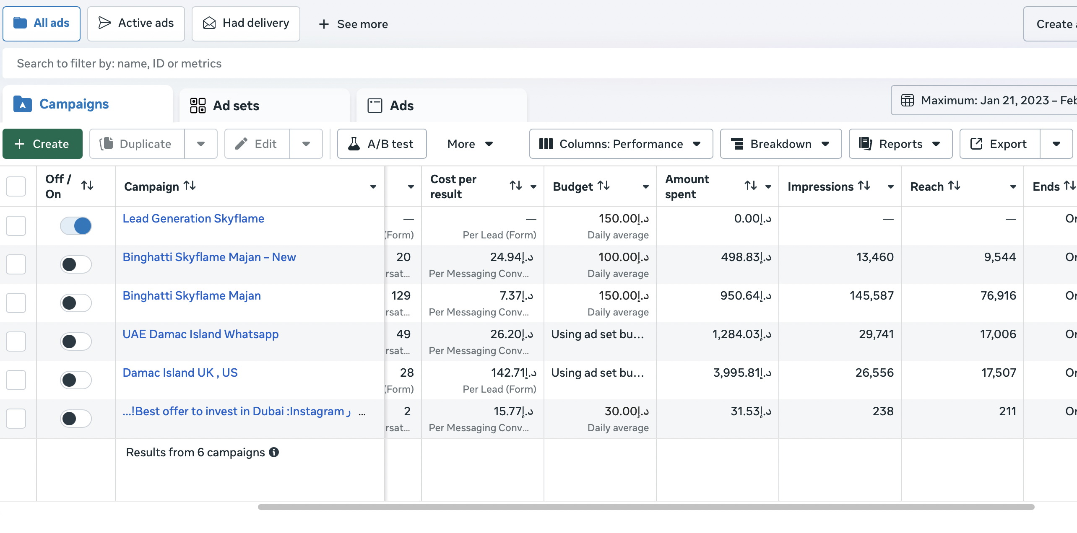This screenshot has height=533, width=1077.
Task: Enable the UAE Damac Island Whatsapp toggle
Action: 76,342
